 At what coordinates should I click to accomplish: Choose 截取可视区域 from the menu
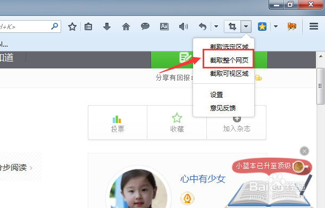coord(229,74)
